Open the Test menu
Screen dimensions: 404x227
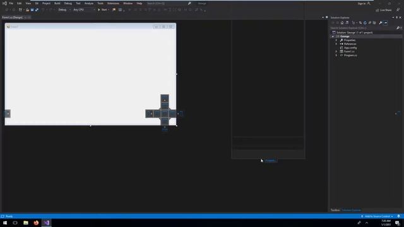point(78,3)
